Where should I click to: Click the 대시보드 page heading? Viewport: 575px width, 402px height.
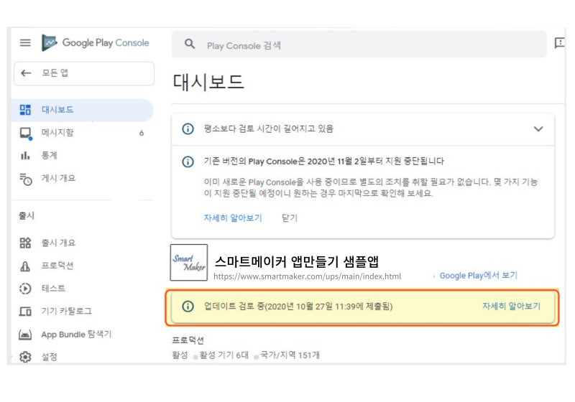click(x=208, y=82)
